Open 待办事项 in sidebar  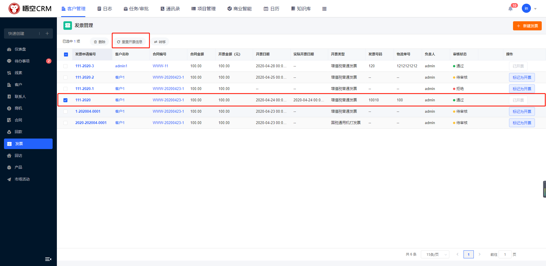28,61
